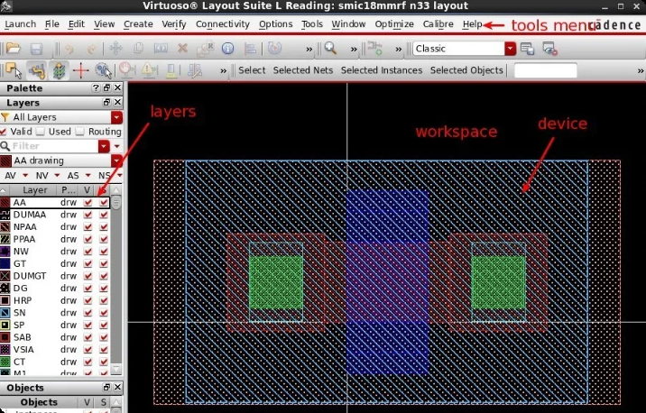Toggle visibility checkbox for AA layer
The width and height of the screenshot is (646, 413).
click(x=88, y=202)
